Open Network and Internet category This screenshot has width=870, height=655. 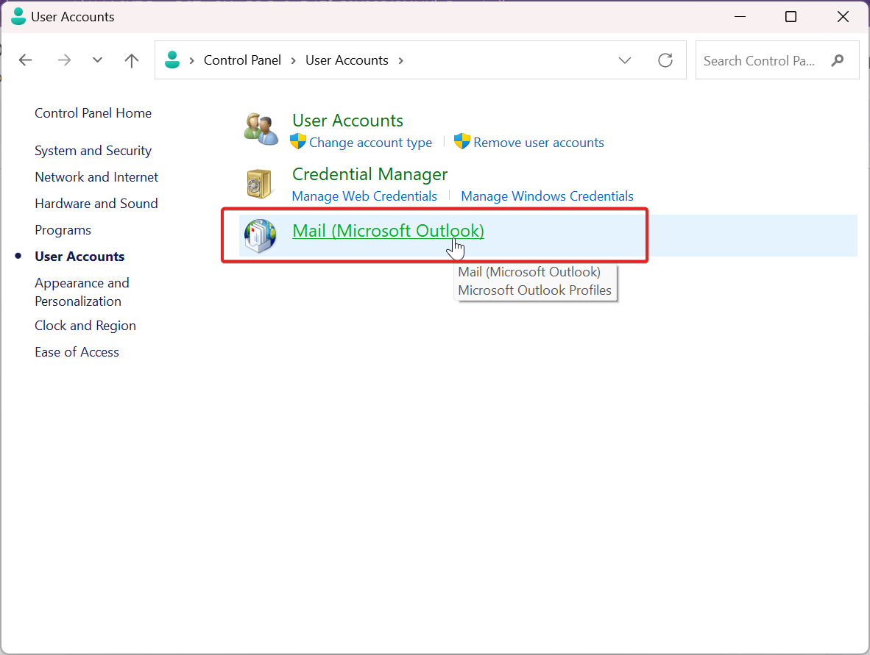pyautogui.click(x=96, y=176)
